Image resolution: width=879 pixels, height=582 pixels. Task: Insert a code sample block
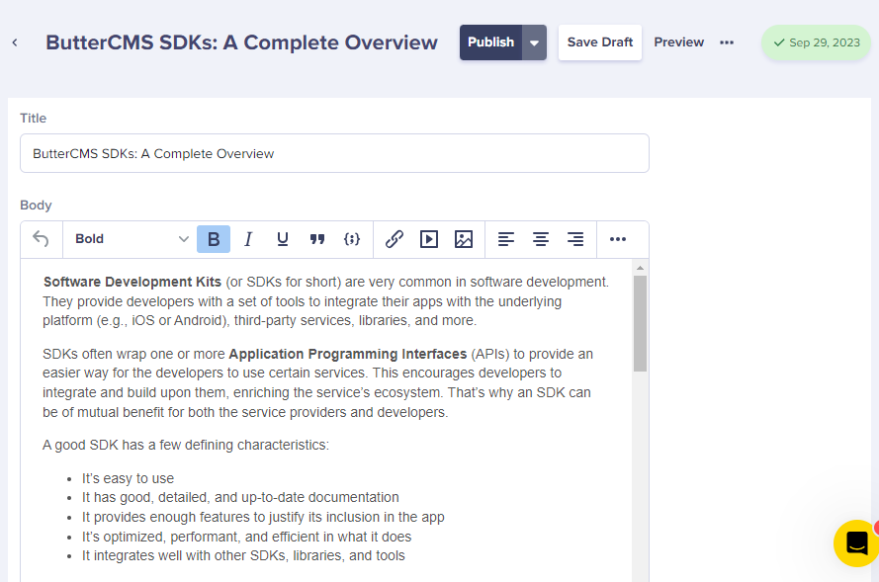[352, 239]
